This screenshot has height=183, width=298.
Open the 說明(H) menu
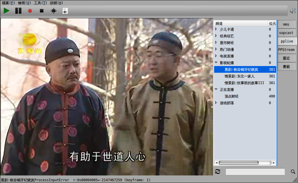click(x=57, y=3)
